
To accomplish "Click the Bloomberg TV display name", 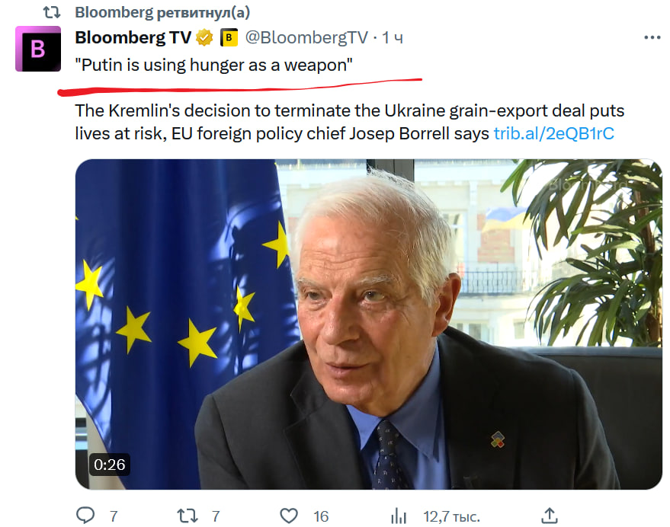I will [133, 37].
